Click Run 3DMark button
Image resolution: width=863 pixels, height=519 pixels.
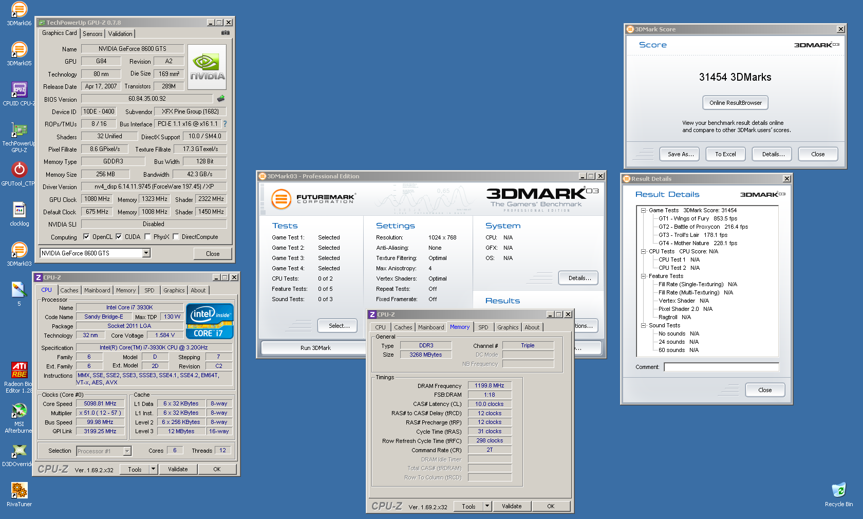tap(315, 348)
